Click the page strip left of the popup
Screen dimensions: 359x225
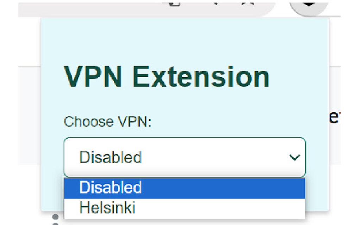(x=30, y=116)
